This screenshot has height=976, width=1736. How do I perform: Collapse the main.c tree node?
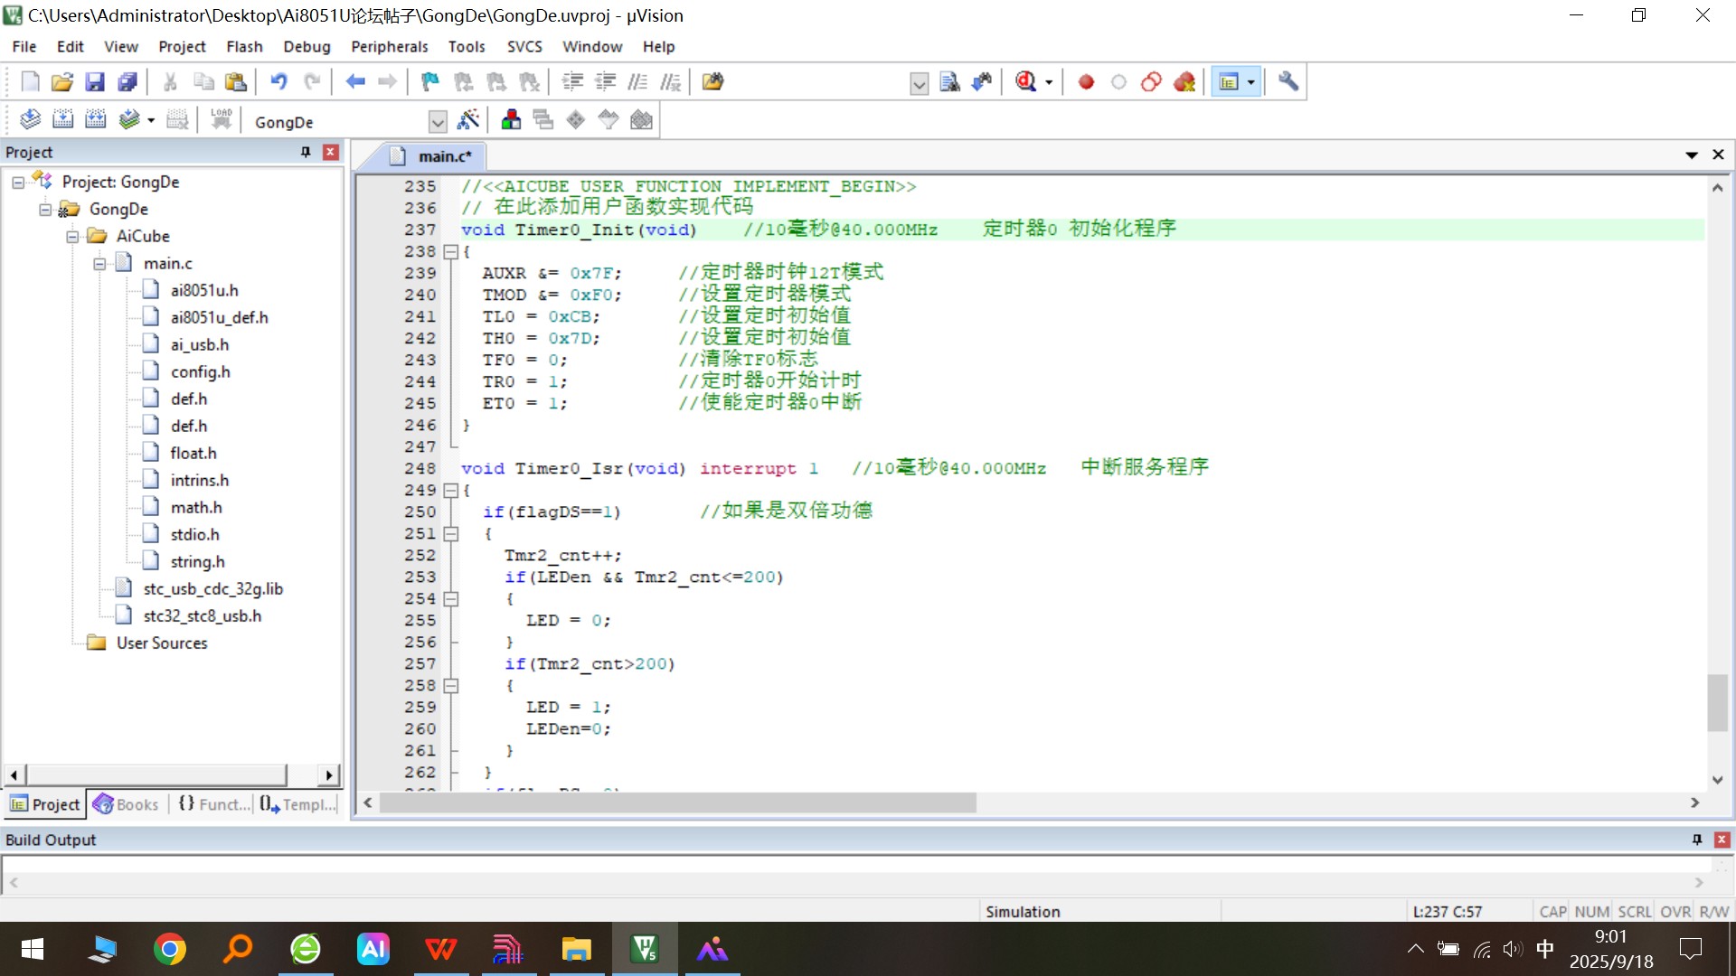(x=99, y=264)
